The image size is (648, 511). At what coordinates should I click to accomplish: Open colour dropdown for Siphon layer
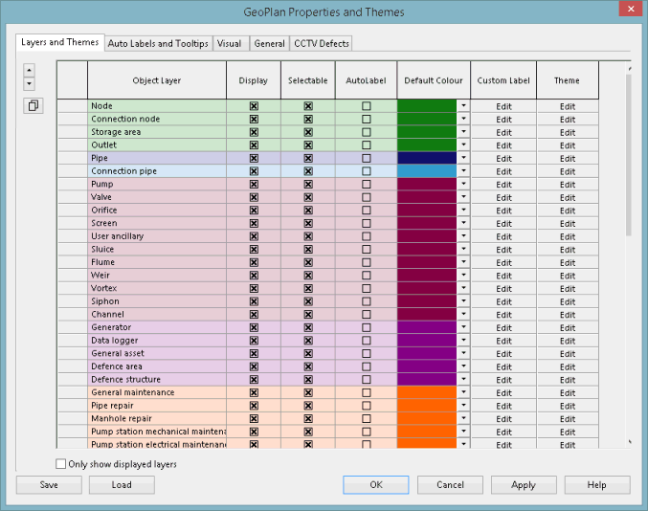pos(463,301)
